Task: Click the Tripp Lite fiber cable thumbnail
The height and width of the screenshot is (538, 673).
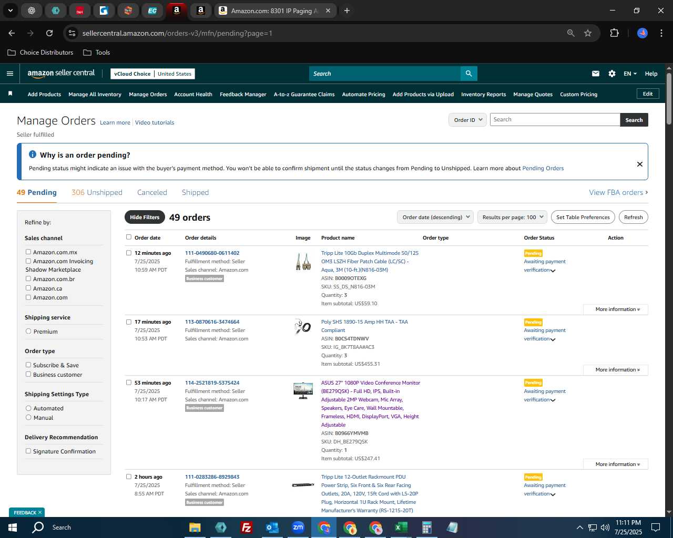Action: click(x=303, y=261)
